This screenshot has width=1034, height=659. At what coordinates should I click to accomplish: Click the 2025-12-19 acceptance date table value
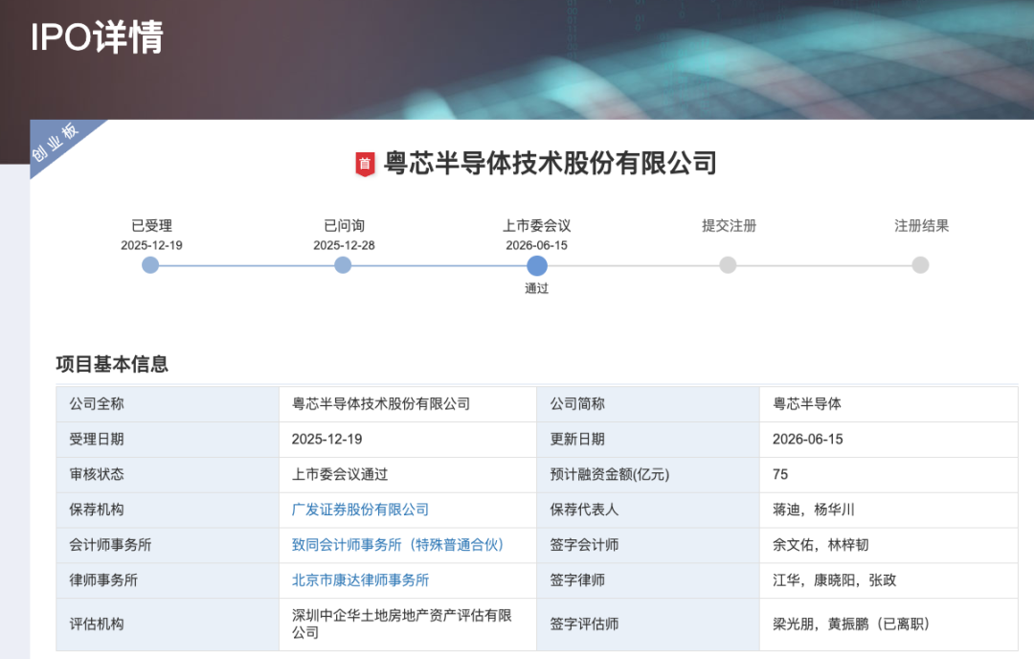tap(327, 440)
